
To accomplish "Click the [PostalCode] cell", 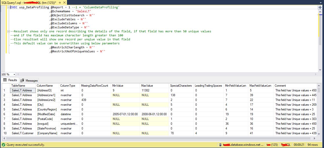I will pyautogui.click(x=48, y=119).
